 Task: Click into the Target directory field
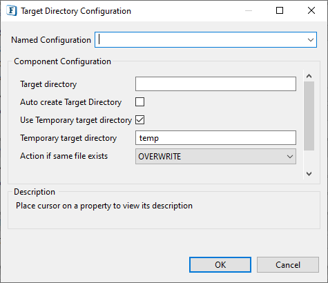[215, 84]
